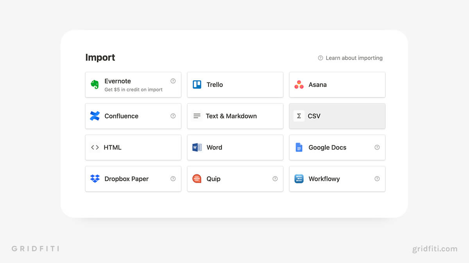Open help for Workflowy import
Image resolution: width=469 pixels, height=263 pixels.
click(377, 179)
